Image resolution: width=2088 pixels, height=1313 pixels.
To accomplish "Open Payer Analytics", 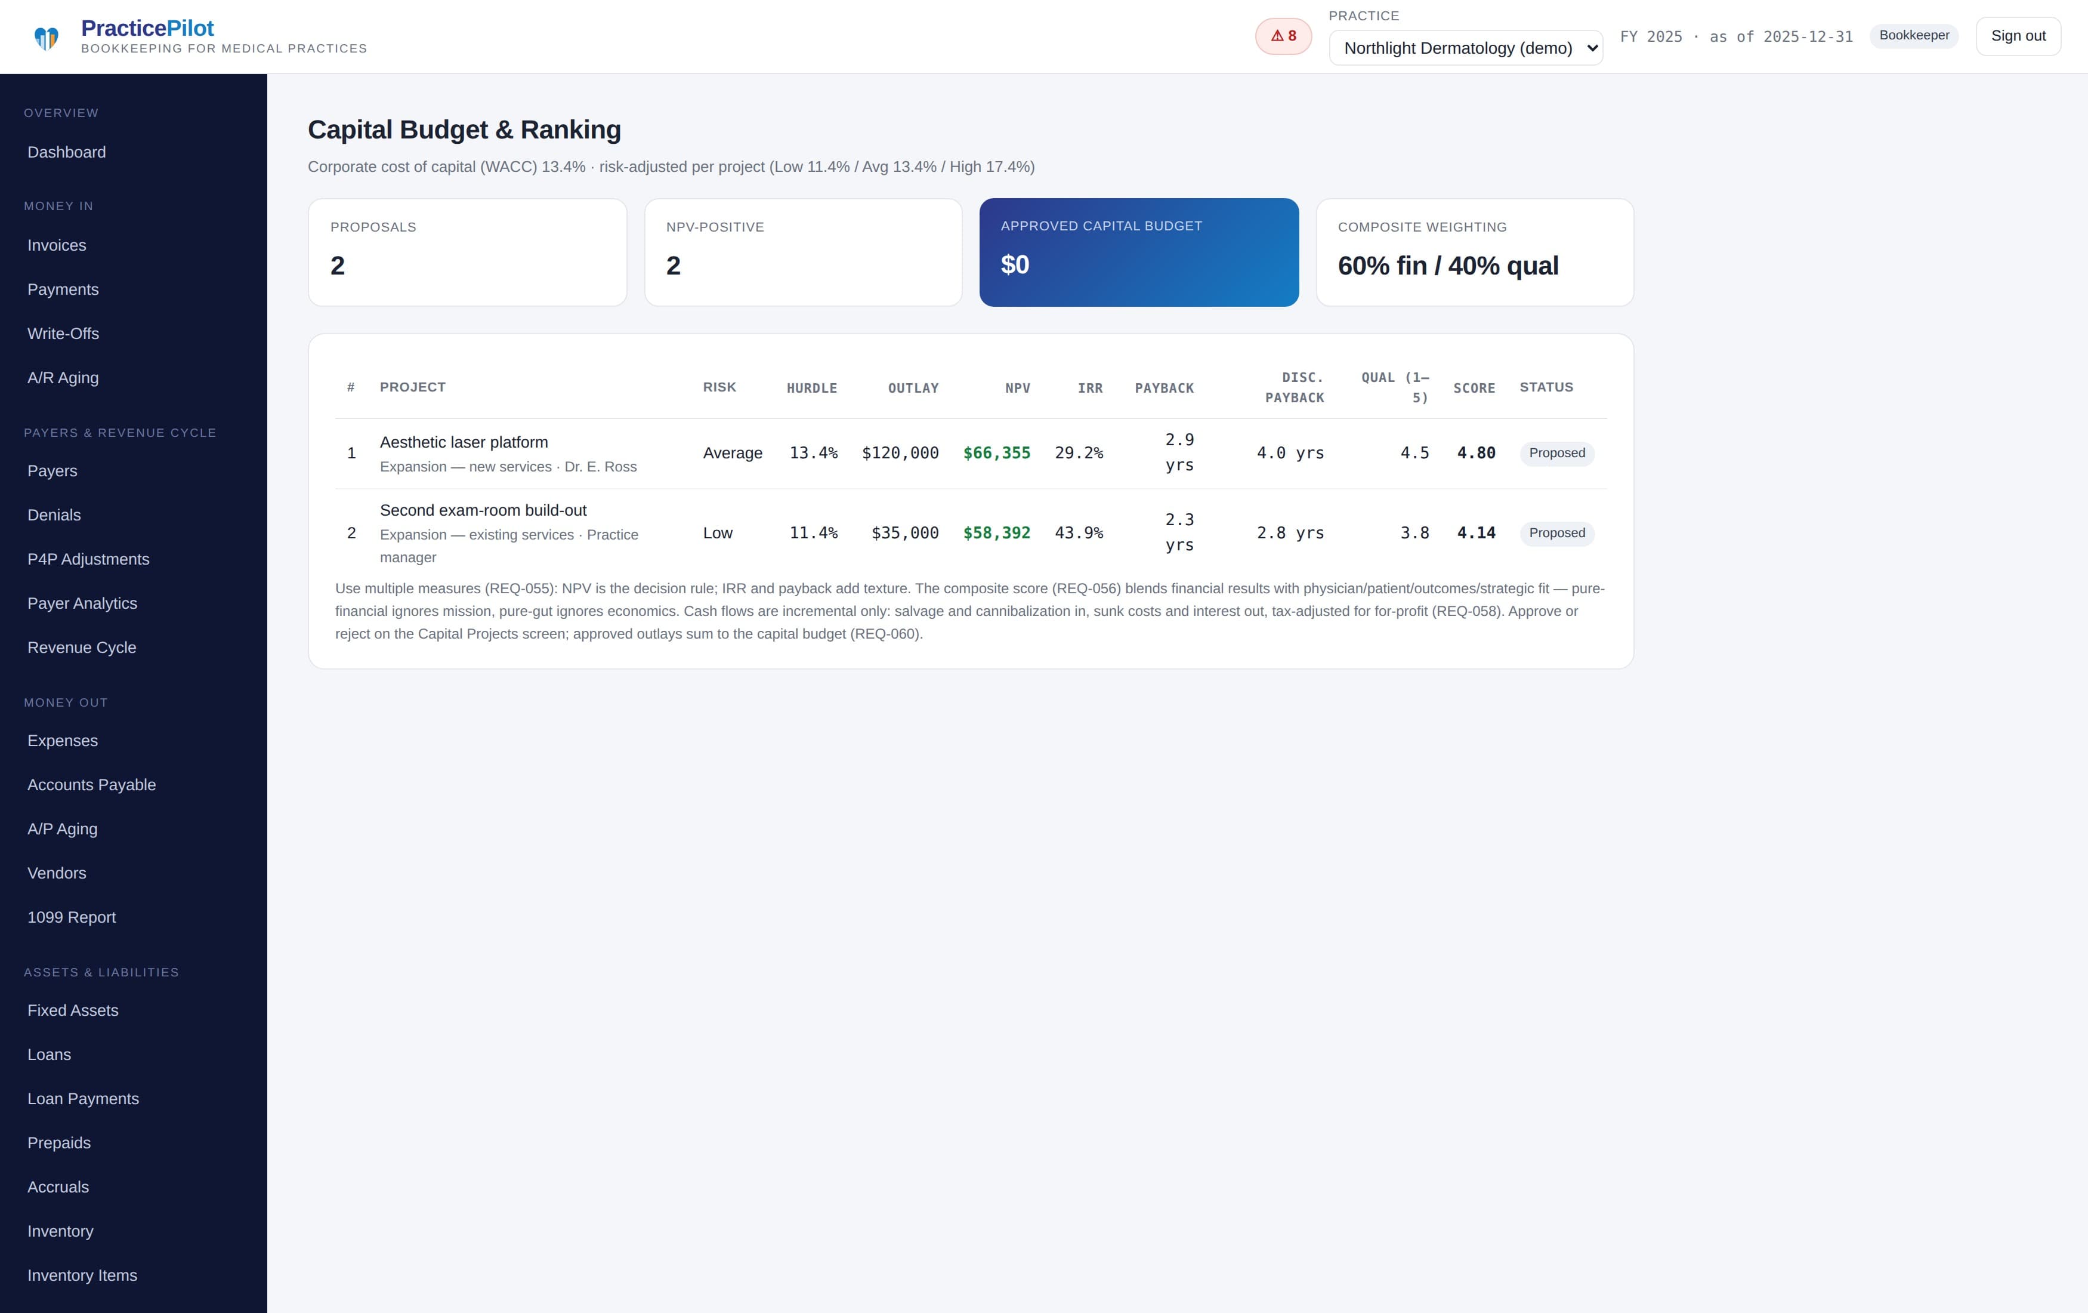I will [82, 603].
